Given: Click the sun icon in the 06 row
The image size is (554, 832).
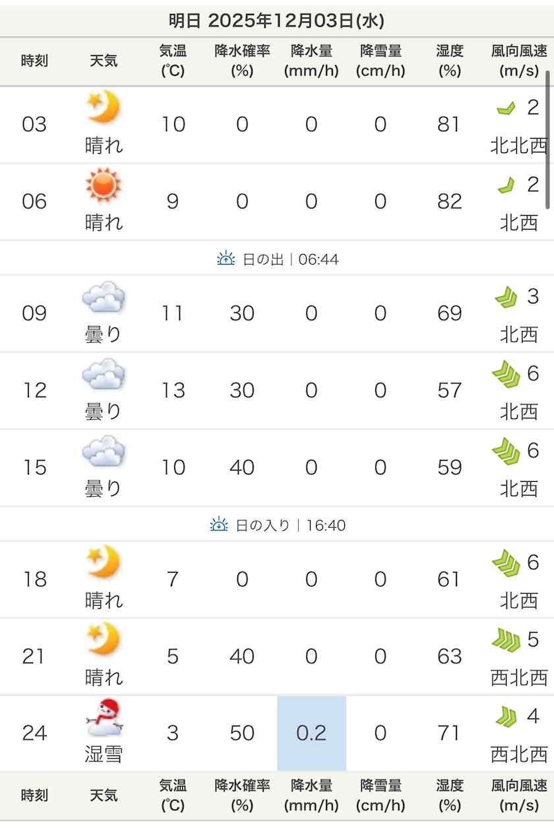Looking at the screenshot, I should tap(104, 184).
